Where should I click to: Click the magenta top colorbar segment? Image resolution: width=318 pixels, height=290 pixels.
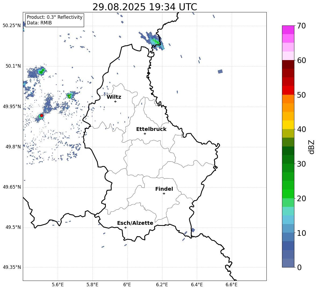(x=288, y=30)
